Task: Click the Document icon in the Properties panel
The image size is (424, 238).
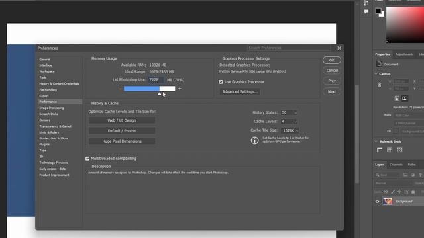Action: point(380,64)
